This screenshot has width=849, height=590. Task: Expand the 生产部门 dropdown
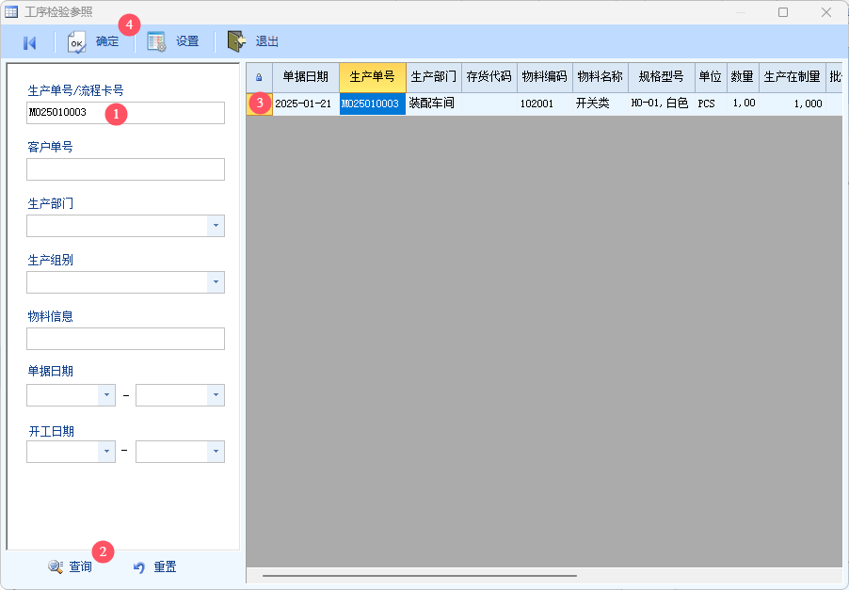pyautogui.click(x=216, y=226)
